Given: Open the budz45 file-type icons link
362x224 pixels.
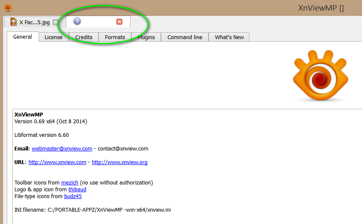Looking at the screenshot, I should (x=73, y=196).
